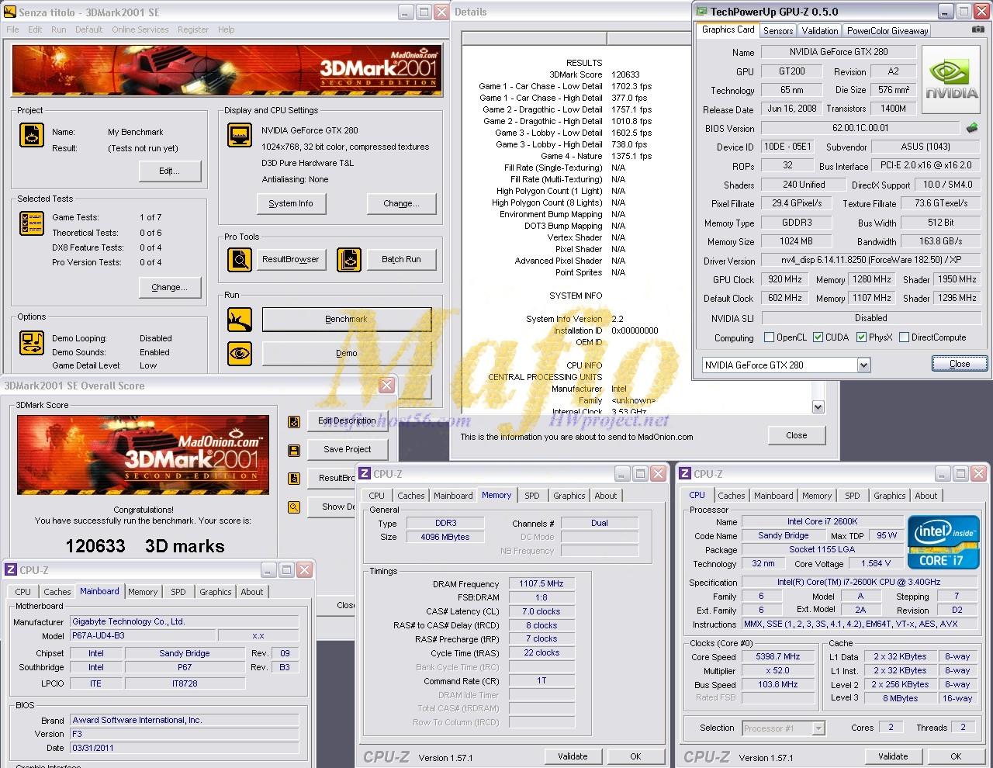This screenshot has width=993, height=768.
Task: Click the Edit Description icon
Action: [x=294, y=422]
